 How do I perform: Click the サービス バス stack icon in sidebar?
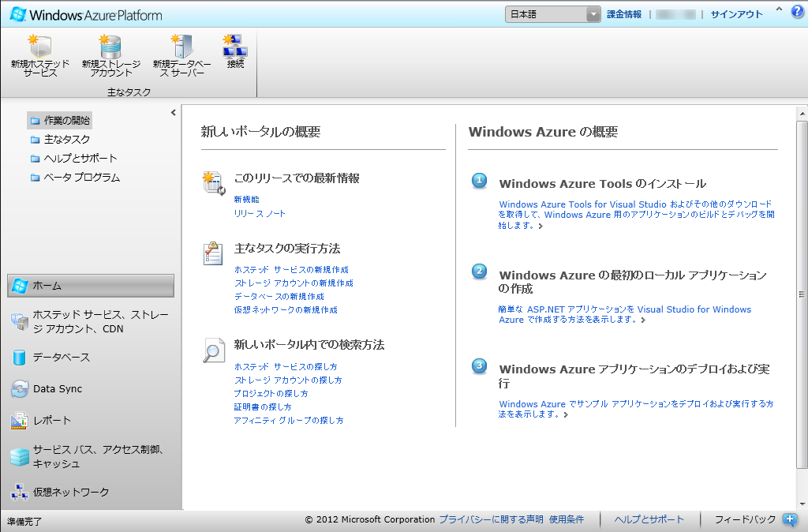click(x=20, y=457)
